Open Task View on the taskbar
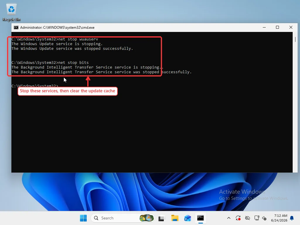300x225 pixels. tap(162, 218)
